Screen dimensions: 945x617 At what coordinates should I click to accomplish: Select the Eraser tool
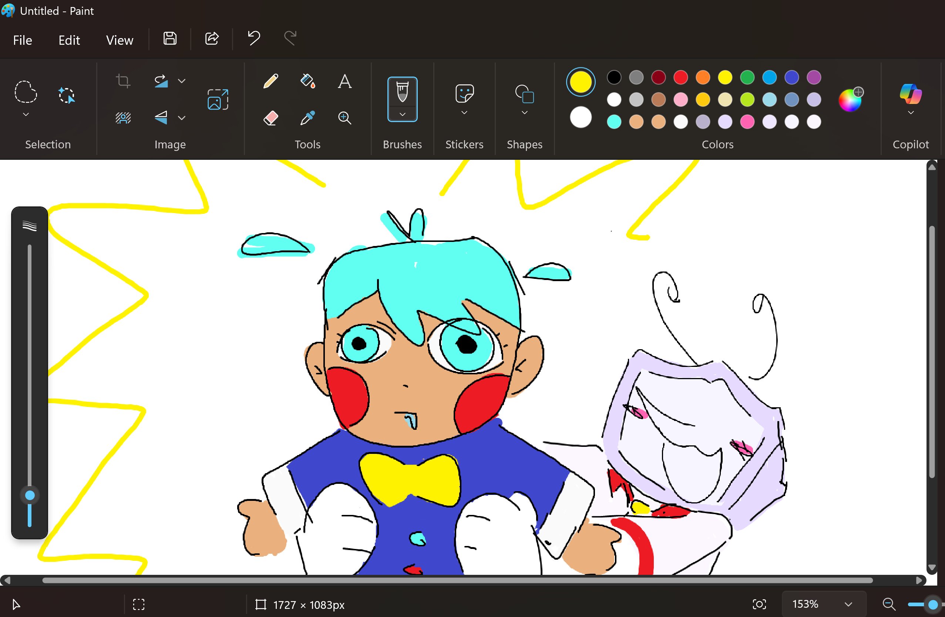271,118
